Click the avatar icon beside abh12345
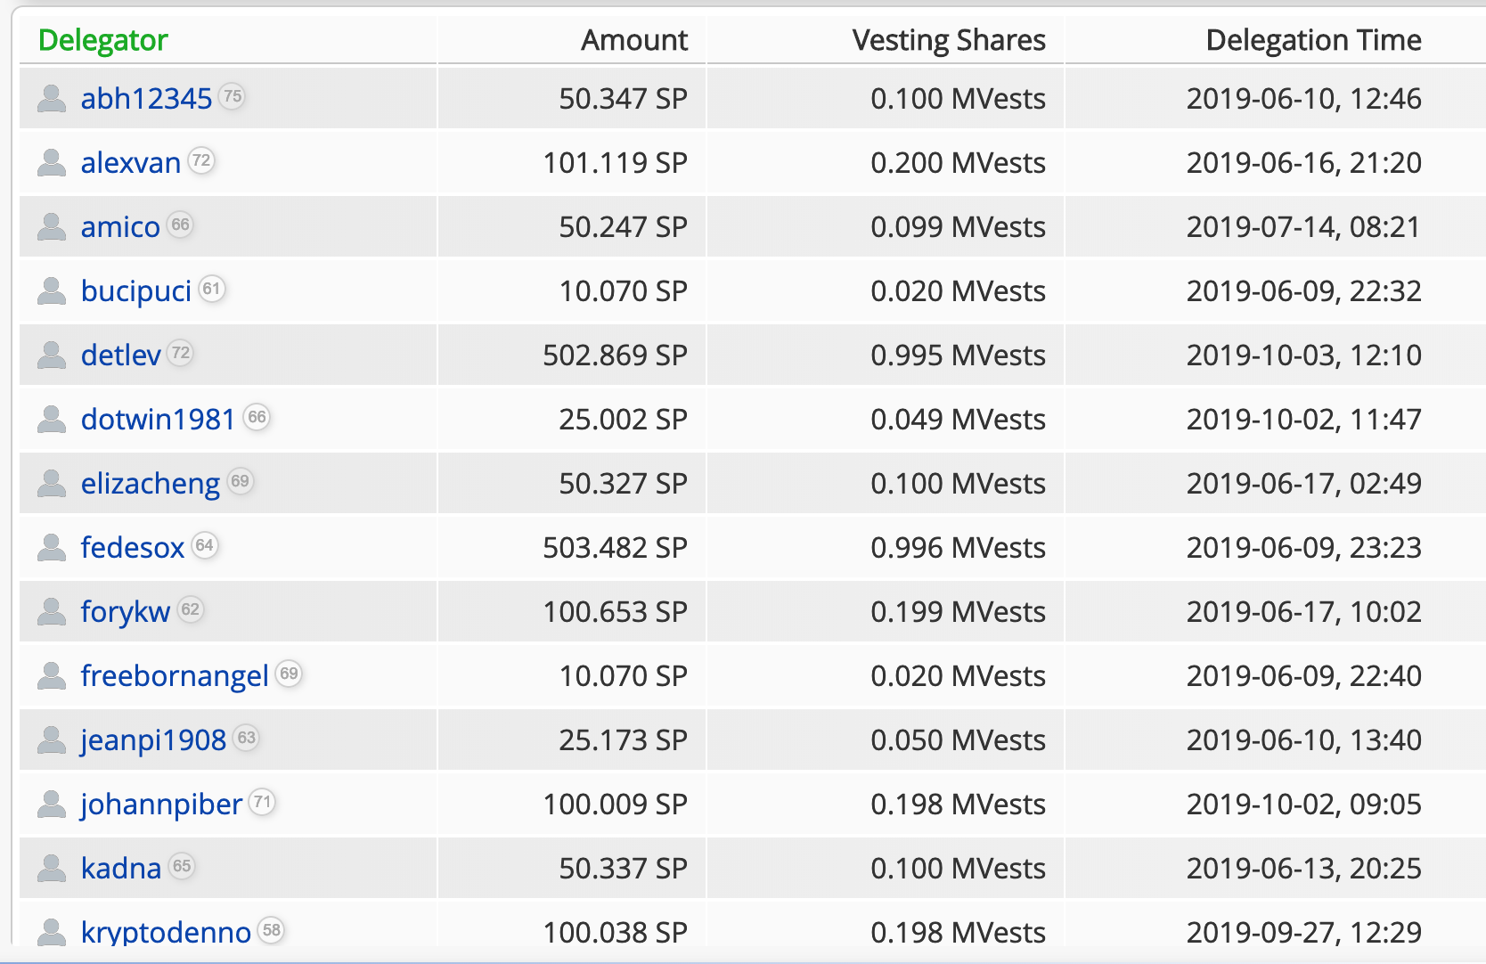 click(52, 99)
